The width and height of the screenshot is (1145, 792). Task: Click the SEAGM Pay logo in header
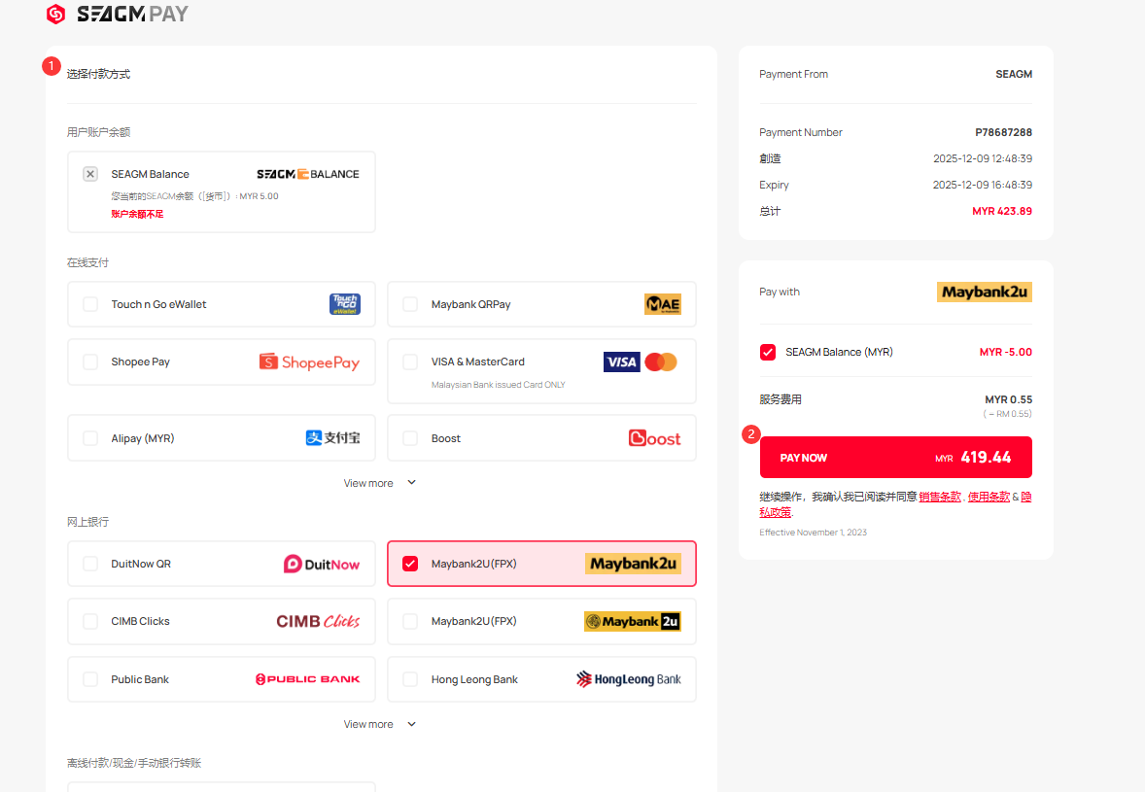click(x=118, y=15)
